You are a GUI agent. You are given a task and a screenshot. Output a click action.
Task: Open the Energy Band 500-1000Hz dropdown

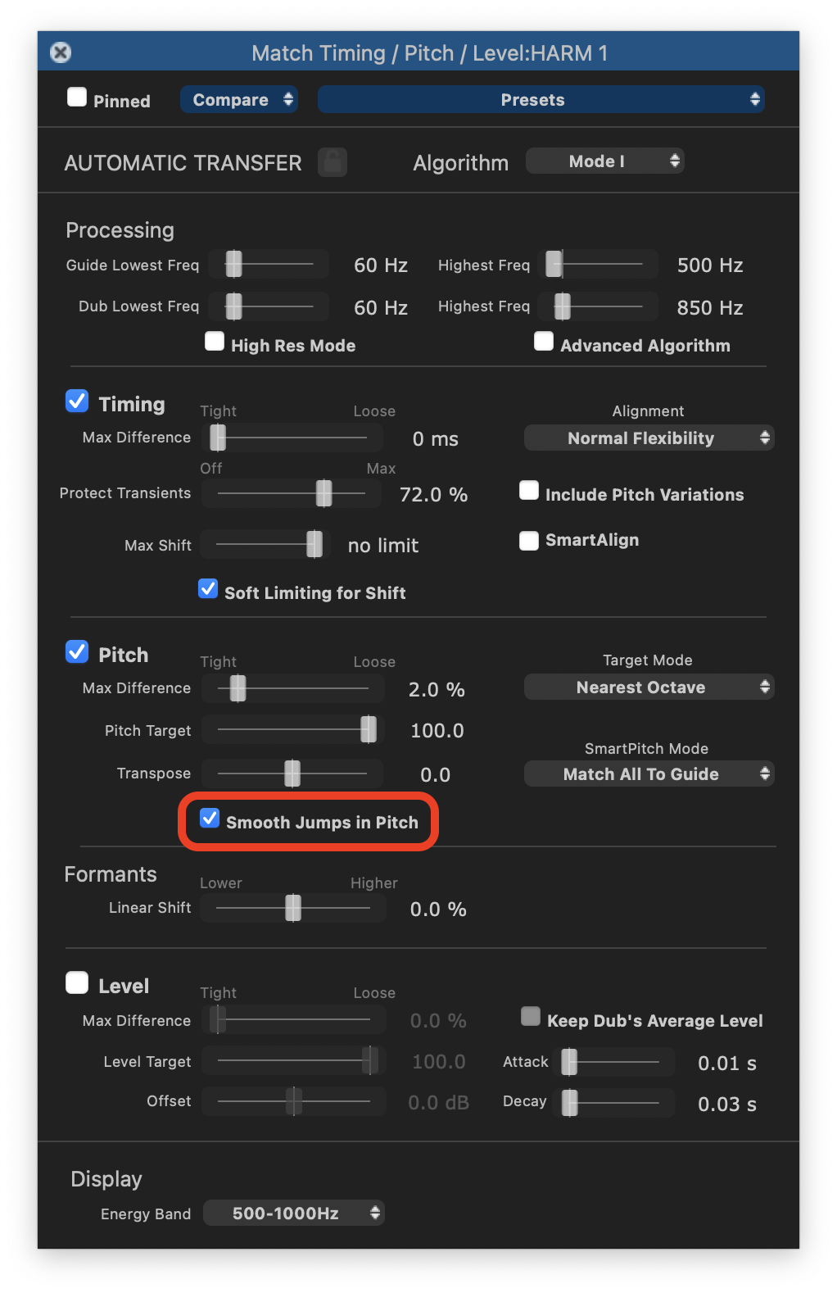[293, 1214]
